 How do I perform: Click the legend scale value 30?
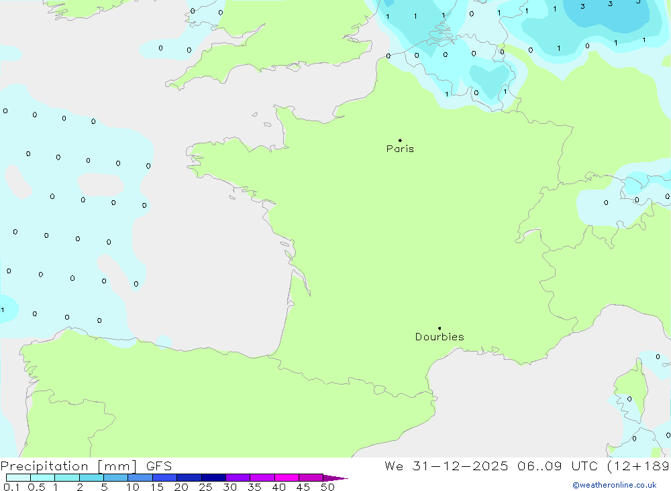point(230,487)
